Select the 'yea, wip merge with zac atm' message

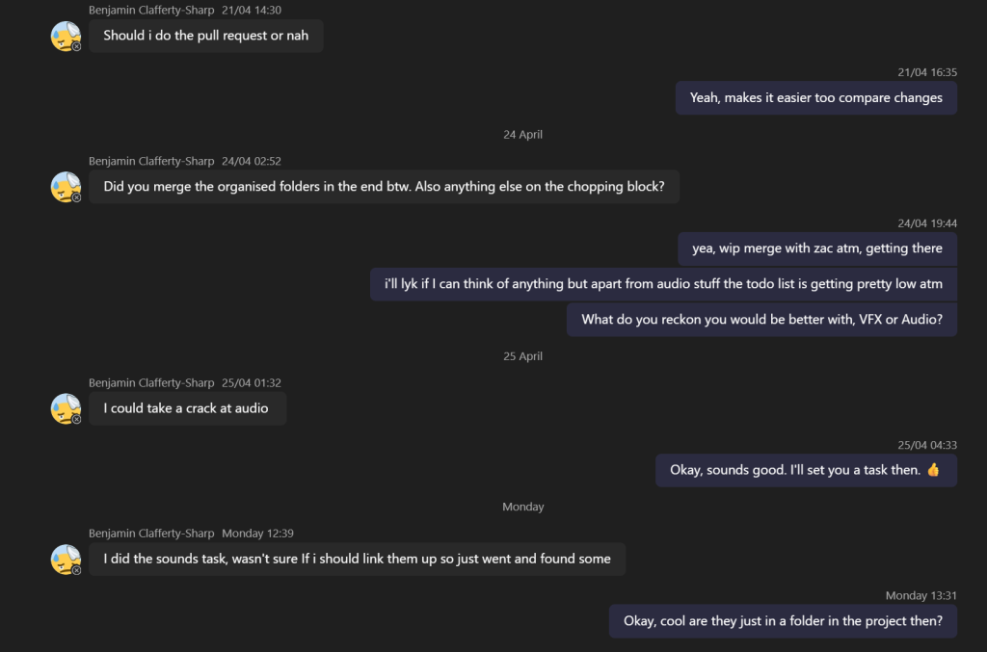point(817,248)
